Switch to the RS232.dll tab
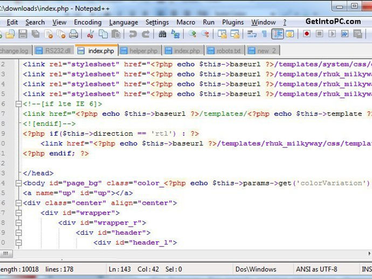Screen dimensions: 372x279 54,51
